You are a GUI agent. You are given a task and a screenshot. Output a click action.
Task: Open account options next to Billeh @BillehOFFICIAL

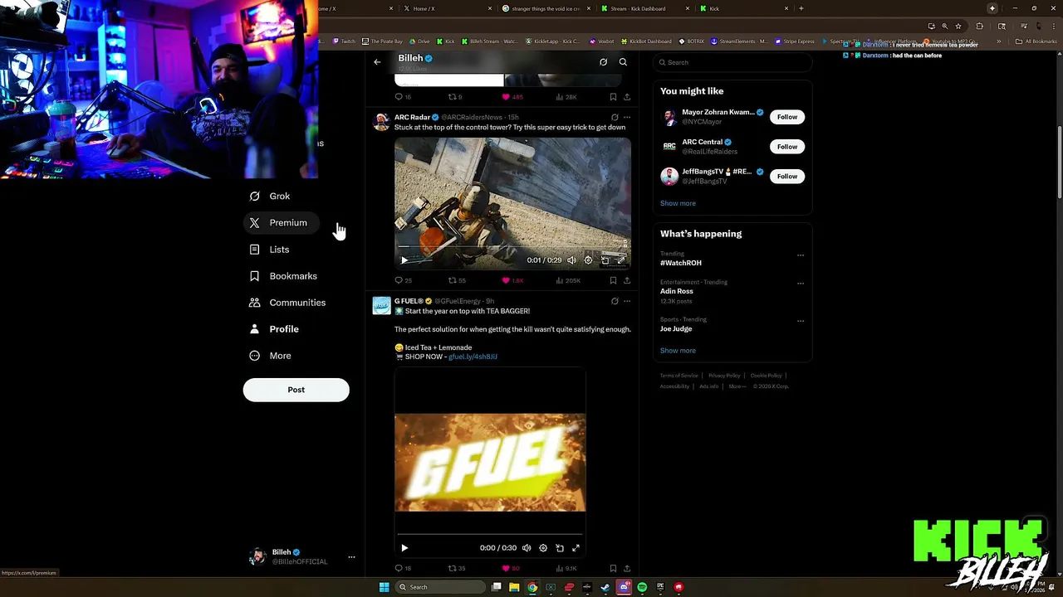tap(351, 557)
